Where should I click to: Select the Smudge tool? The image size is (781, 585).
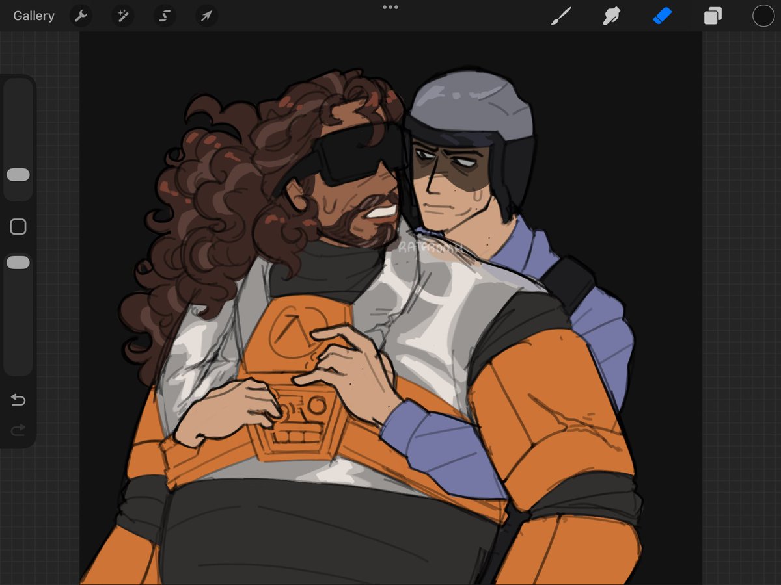pyautogui.click(x=611, y=16)
